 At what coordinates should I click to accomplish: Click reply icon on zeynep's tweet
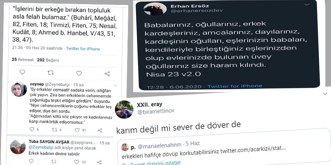[x=32, y=129]
